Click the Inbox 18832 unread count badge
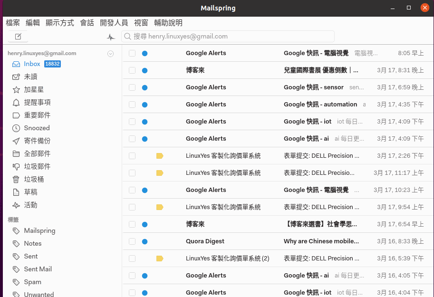This screenshot has height=297, width=434. coord(52,64)
